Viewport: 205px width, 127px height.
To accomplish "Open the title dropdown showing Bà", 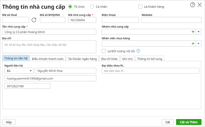I will click(19, 71).
